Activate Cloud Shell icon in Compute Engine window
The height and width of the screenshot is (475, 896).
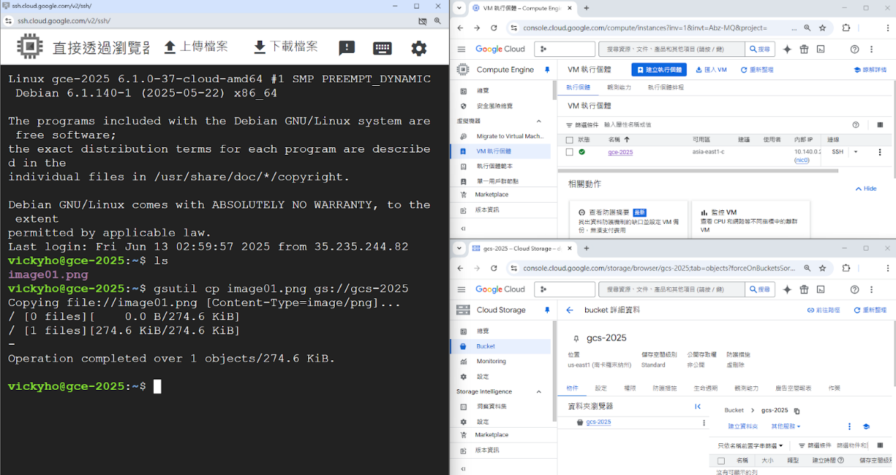[x=821, y=49]
